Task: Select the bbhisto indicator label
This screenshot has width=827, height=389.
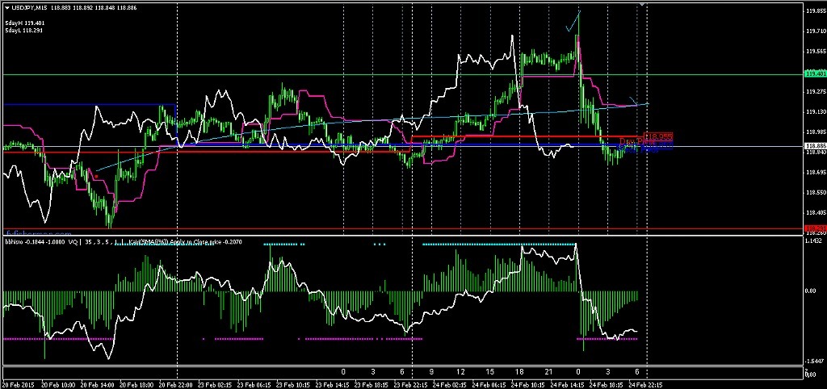Action: tap(15, 241)
